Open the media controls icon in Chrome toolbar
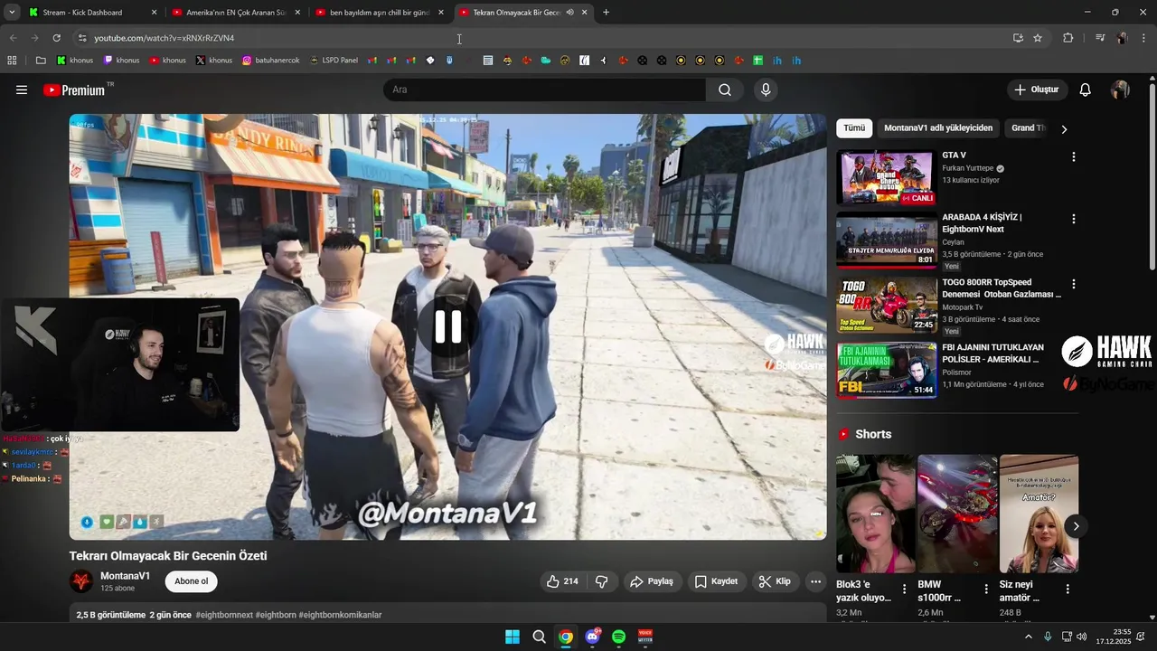Image resolution: width=1157 pixels, height=651 pixels. click(x=1100, y=38)
